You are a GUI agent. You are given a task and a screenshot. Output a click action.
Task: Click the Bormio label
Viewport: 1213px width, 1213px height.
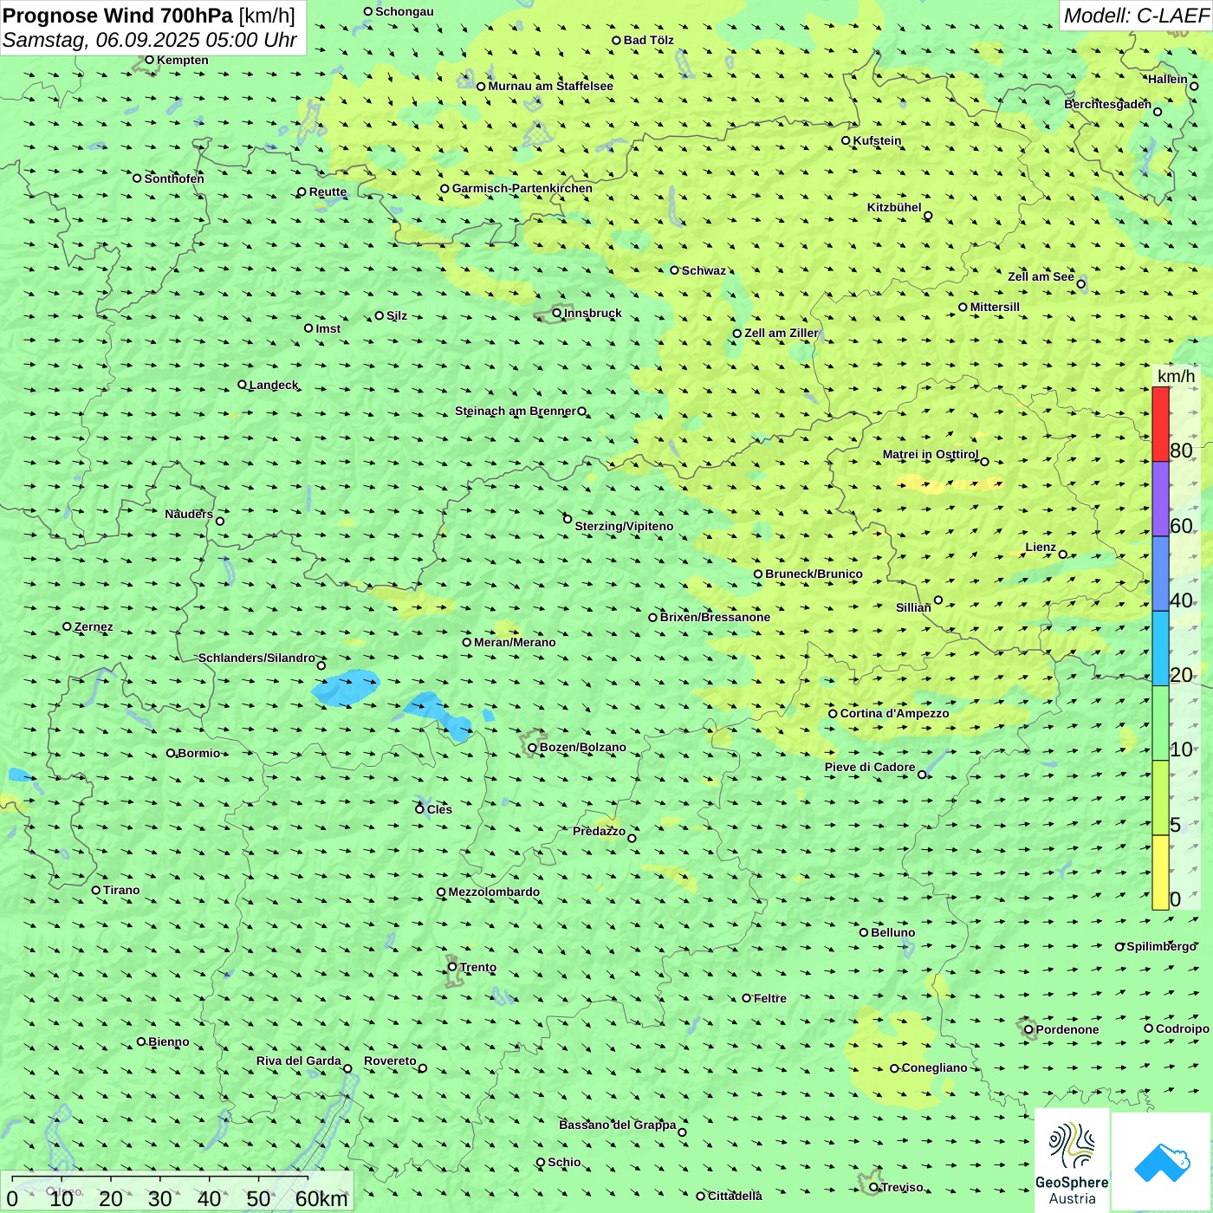coord(198,753)
